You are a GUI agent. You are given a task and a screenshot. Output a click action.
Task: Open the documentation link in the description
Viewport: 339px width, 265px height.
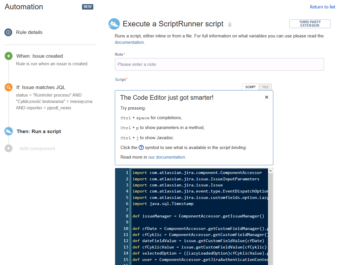(x=129, y=42)
